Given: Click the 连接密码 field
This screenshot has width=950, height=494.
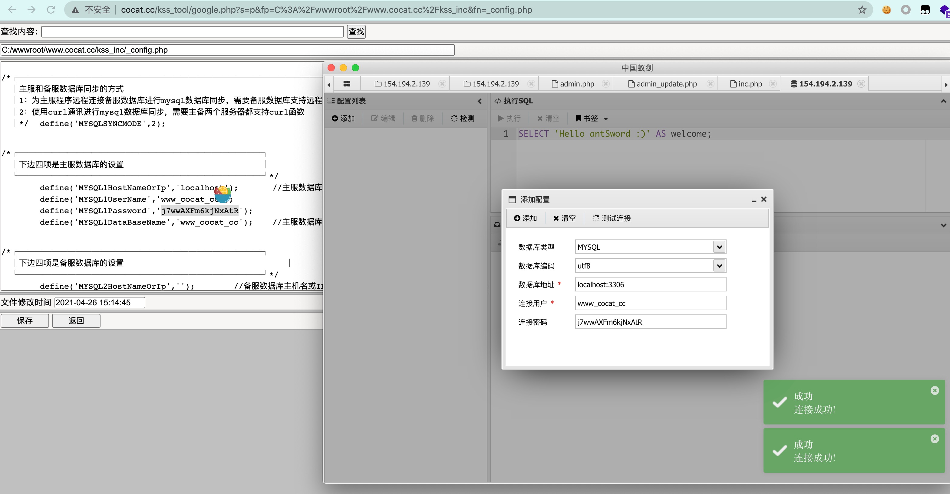Looking at the screenshot, I should (x=651, y=322).
